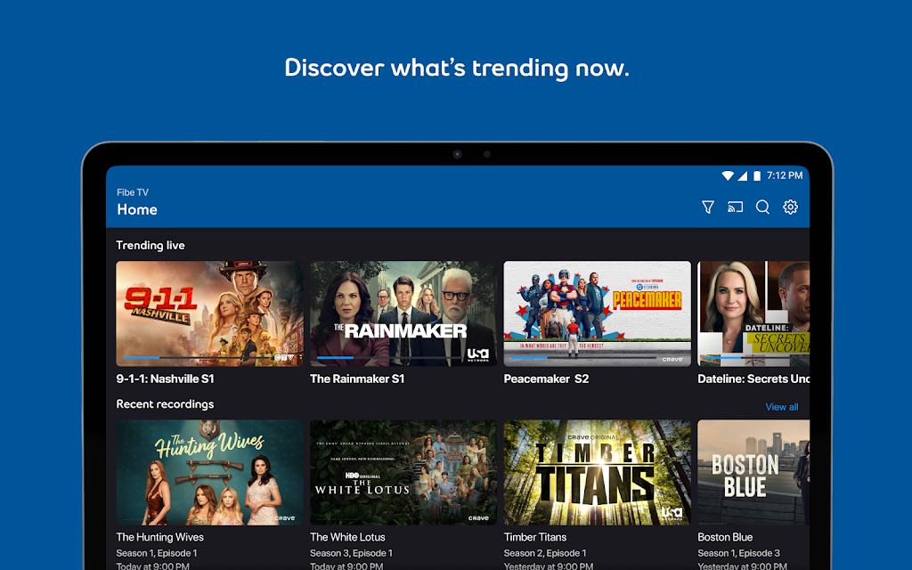
Task: Select the Boston Blue recording poster
Action: 753,472
